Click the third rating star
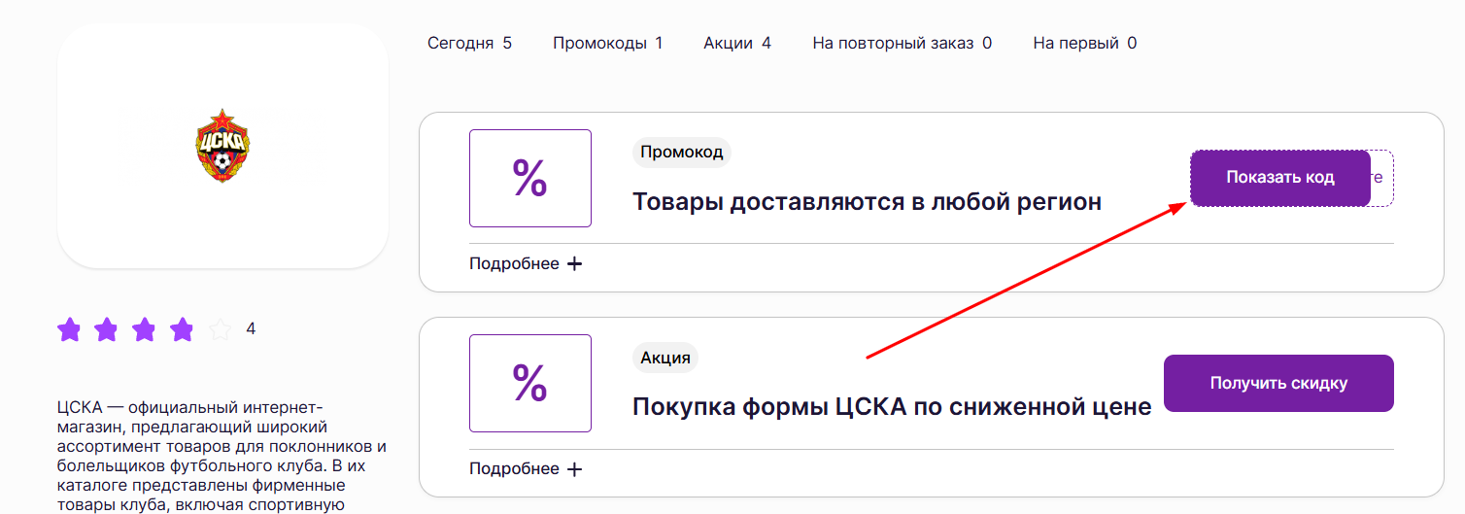1465x514 pixels. click(x=144, y=330)
